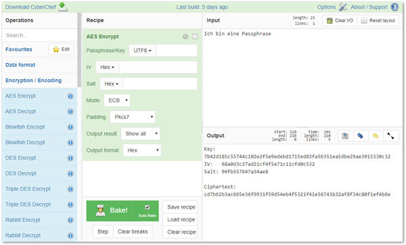Viewport: 406px width, 245px height.
Task: Open the IV Hex format dropdown
Action: point(107,67)
